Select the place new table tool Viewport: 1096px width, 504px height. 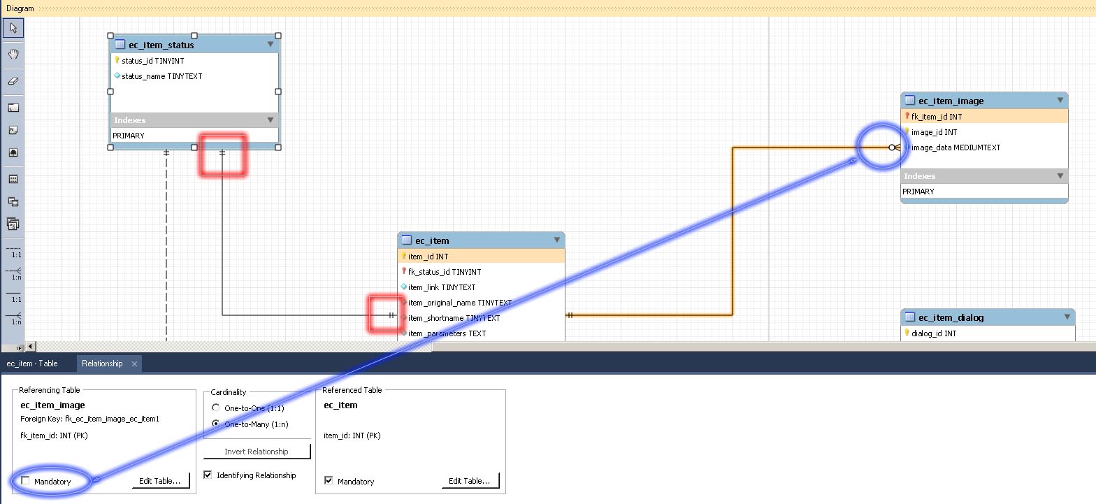(x=13, y=180)
